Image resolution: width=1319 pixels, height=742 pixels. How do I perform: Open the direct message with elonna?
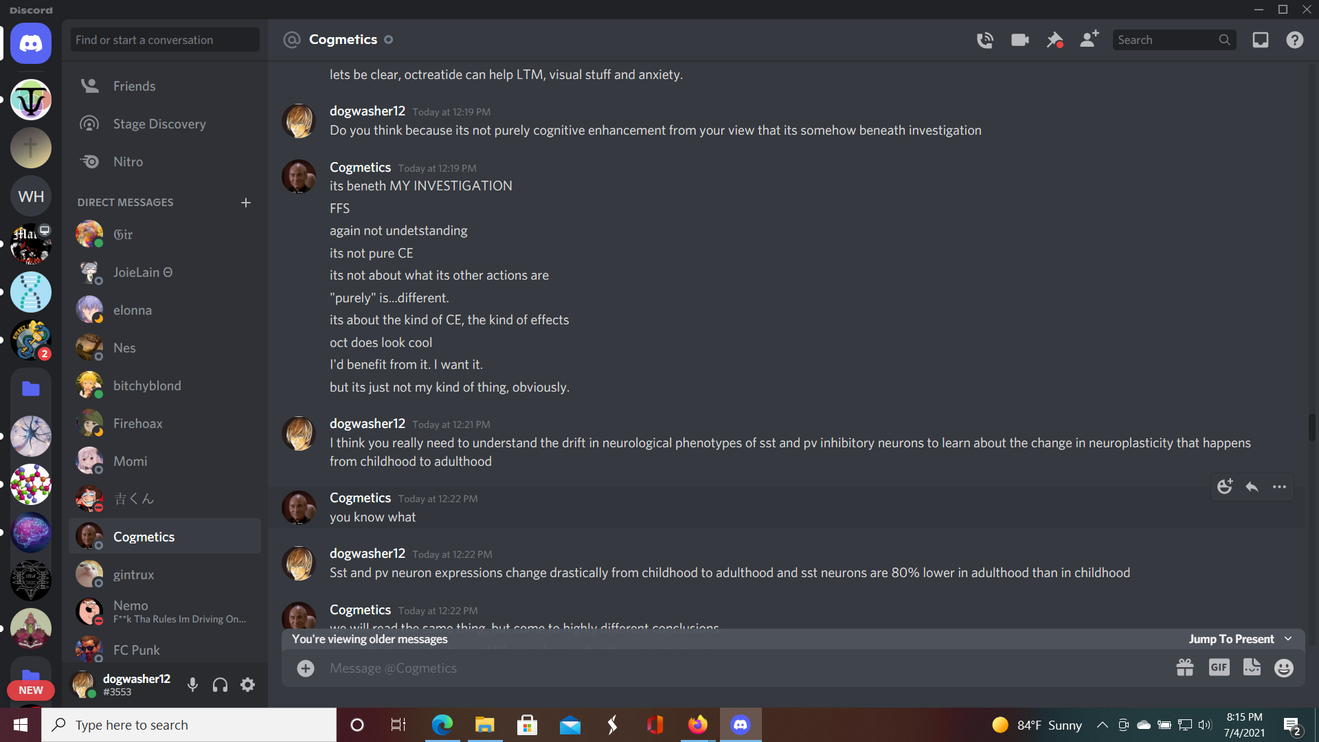tap(133, 310)
